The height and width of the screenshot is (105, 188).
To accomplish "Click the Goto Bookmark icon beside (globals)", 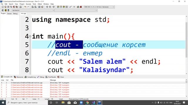I will click(x=8, y=10).
